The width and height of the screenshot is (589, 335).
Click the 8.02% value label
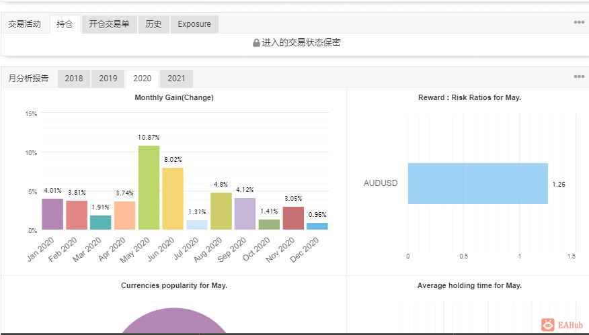pyautogui.click(x=173, y=160)
